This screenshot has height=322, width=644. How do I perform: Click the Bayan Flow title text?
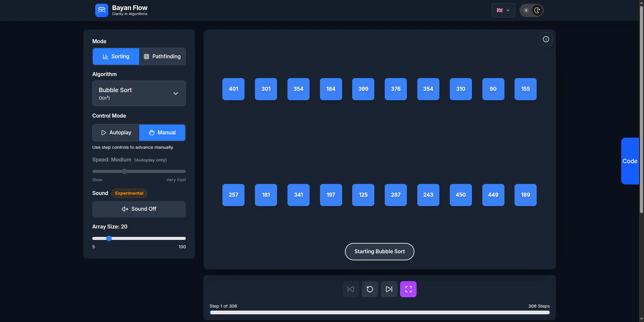coord(129,8)
